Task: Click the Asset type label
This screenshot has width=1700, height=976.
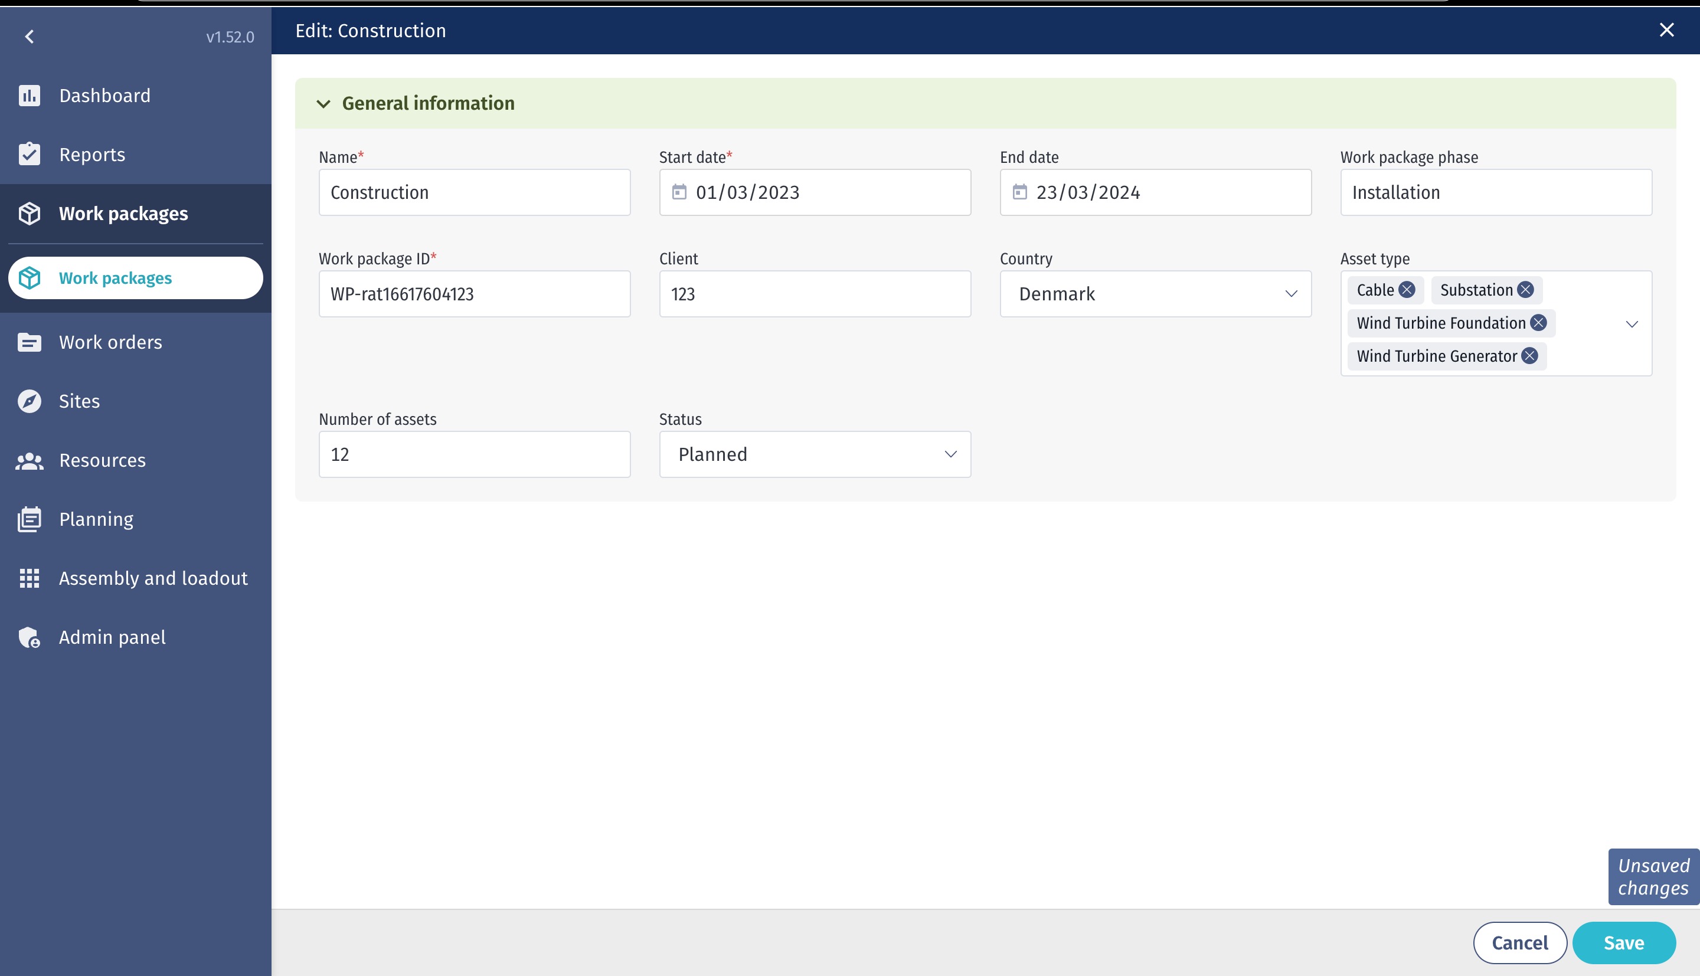Action: coord(1375,258)
